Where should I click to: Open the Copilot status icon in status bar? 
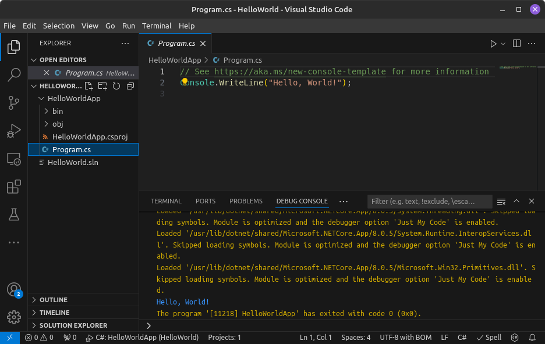(515, 338)
